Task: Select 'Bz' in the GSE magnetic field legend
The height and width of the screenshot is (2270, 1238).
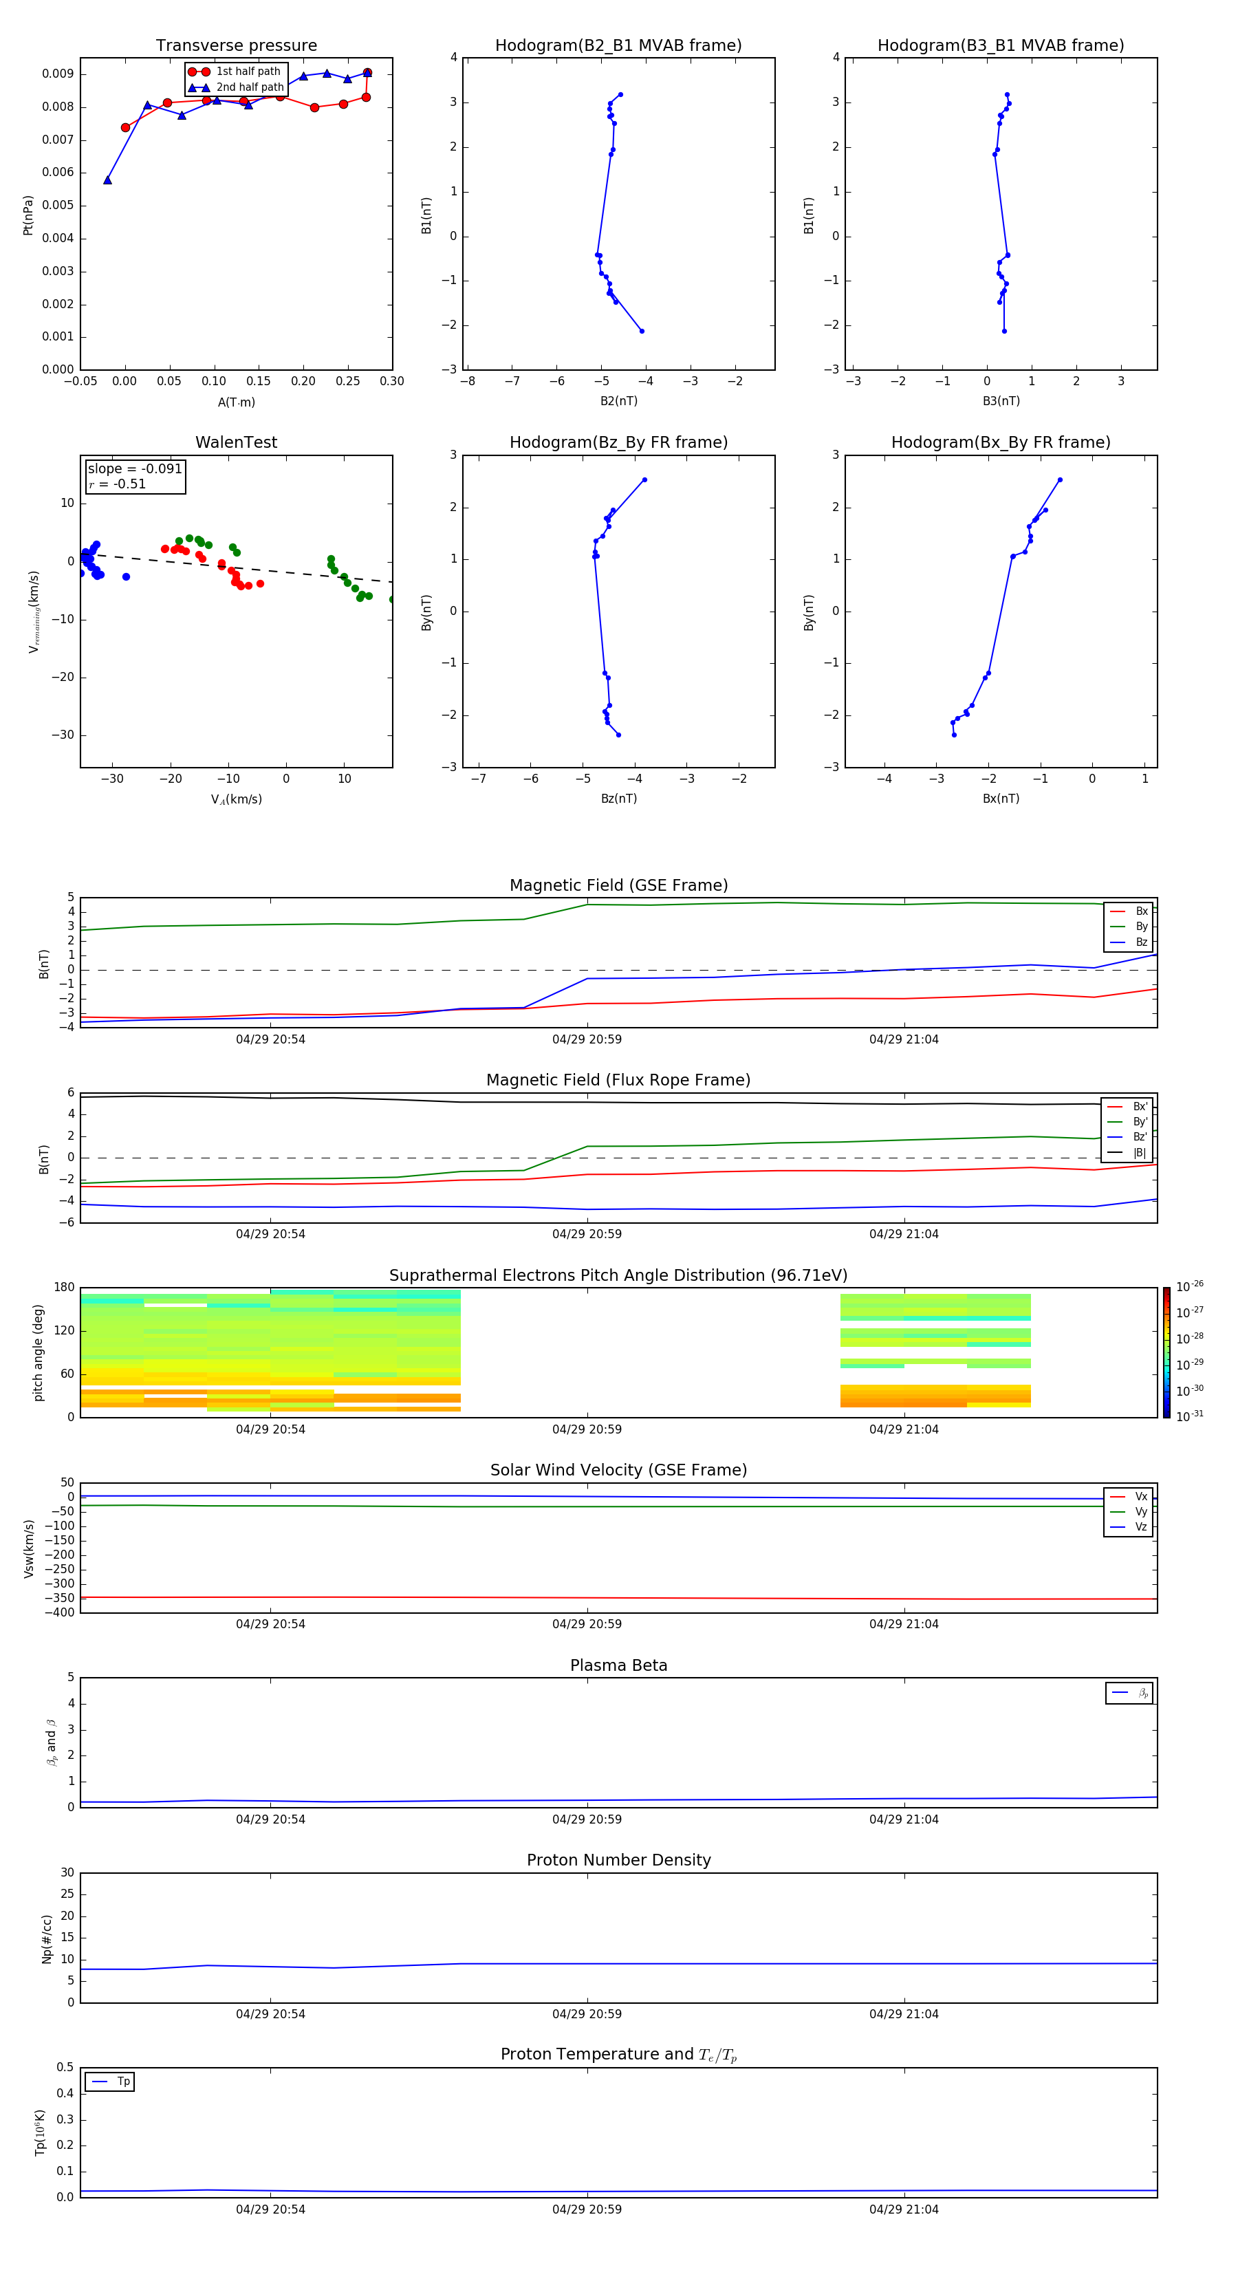Action: (x=1129, y=942)
